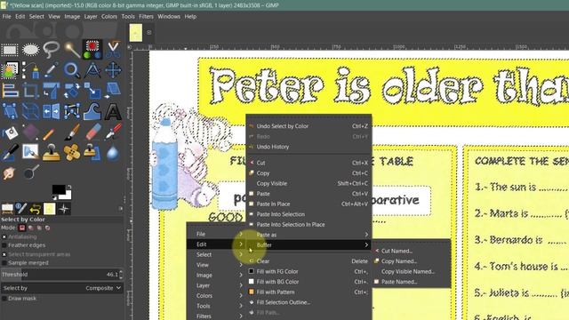This screenshot has width=569, height=320.
Task: Click Clear in the Edit menu
Action: (x=309, y=261)
